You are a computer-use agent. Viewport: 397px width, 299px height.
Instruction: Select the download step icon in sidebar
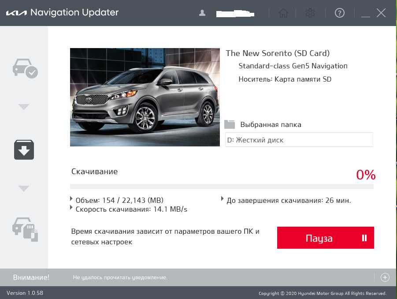(24, 149)
